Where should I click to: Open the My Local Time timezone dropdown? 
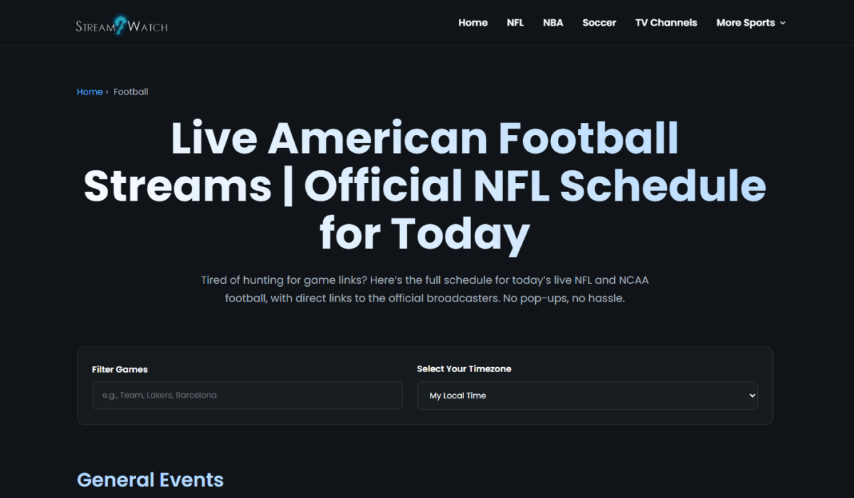(x=587, y=396)
